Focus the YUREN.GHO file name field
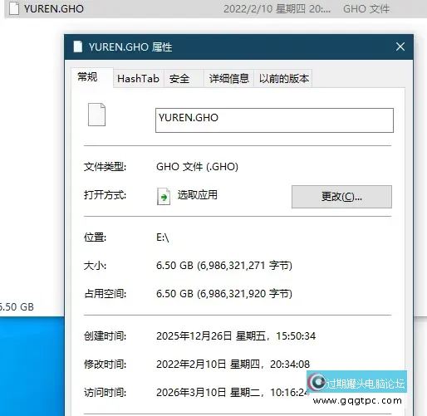This screenshot has height=416, width=427. [274, 120]
